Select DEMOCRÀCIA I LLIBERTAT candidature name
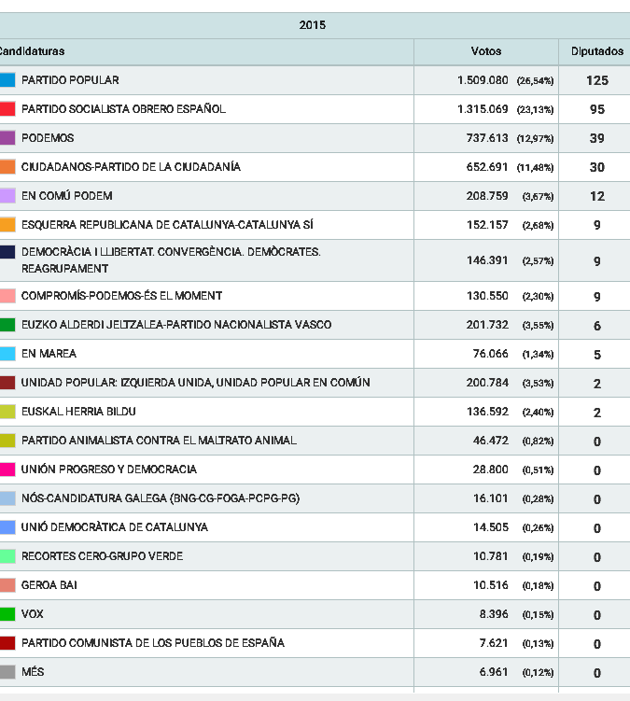This screenshot has width=630, height=701. click(x=171, y=260)
